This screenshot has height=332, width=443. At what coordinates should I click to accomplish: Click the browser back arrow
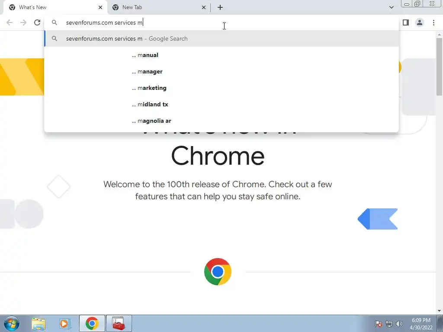(10, 22)
